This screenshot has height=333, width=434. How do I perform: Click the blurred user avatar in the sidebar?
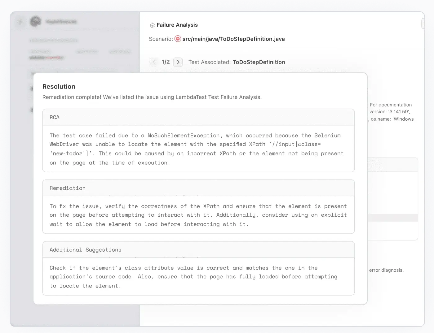pos(35,21)
